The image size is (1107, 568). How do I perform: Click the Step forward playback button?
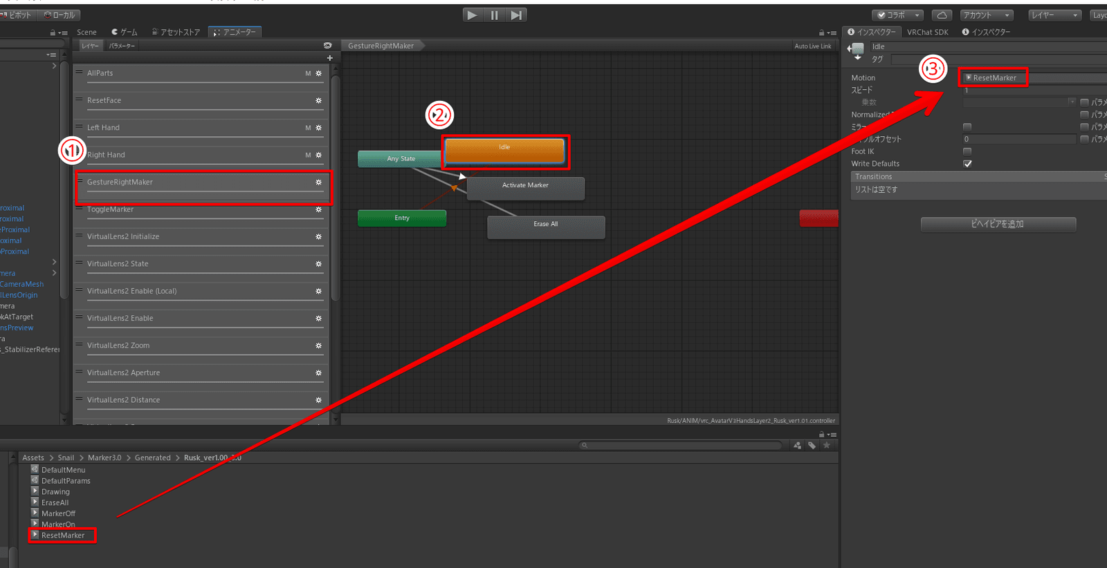[516, 15]
